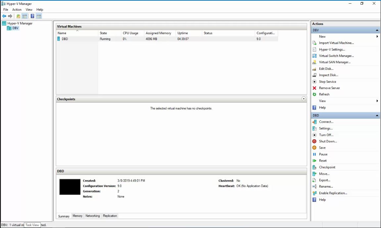Click the Connect icon under DBD actions

pos(314,122)
